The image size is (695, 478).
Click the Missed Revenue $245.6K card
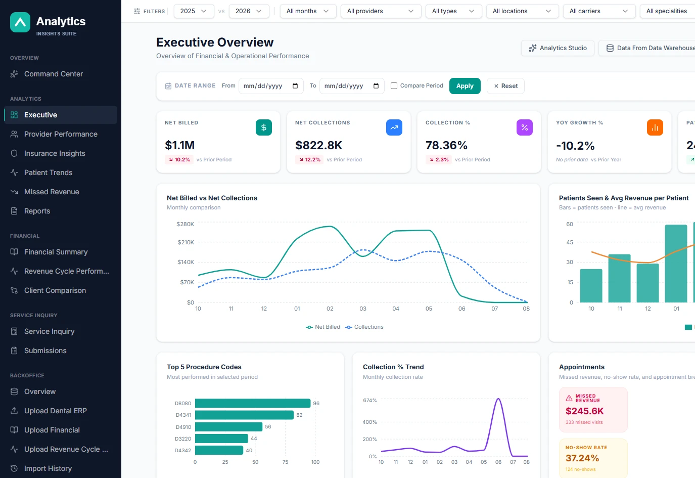tap(593, 410)
